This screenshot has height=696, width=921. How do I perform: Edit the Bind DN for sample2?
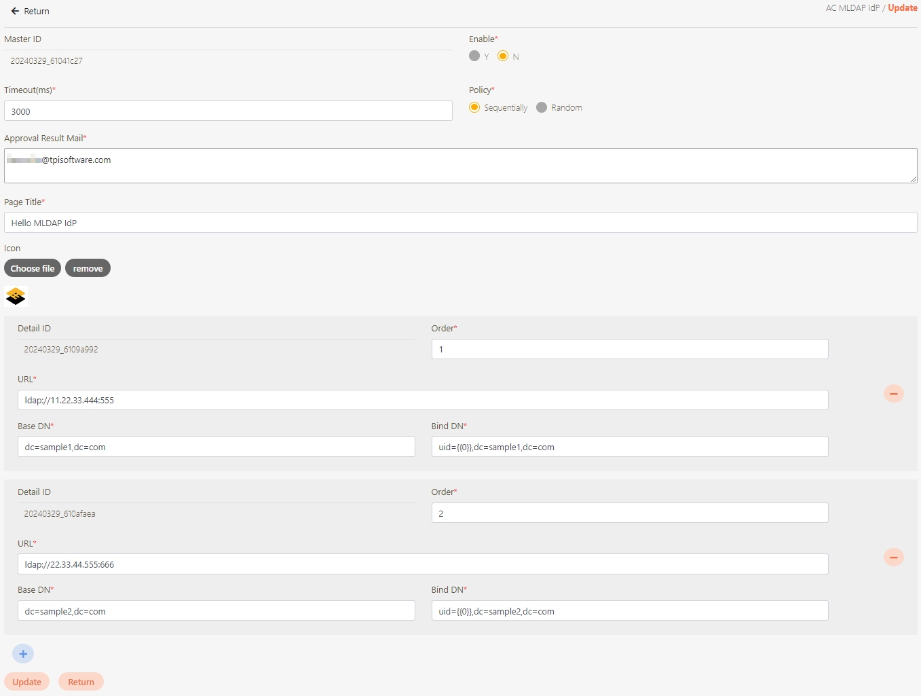coord(629,611)
